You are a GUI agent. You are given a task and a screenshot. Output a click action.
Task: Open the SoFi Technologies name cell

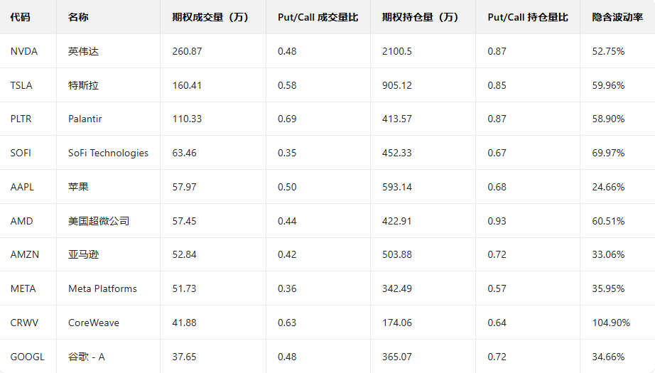[x=109, y=153]
